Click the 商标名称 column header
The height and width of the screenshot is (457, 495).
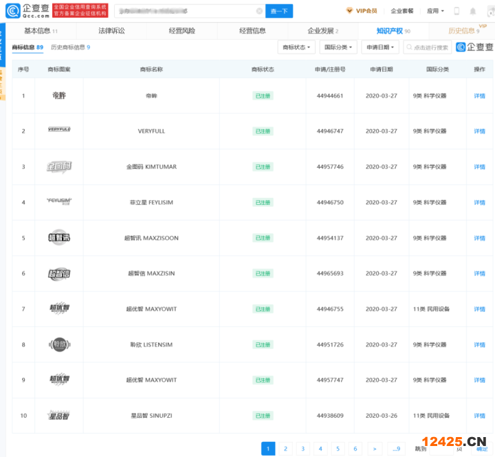coord(151,69)
